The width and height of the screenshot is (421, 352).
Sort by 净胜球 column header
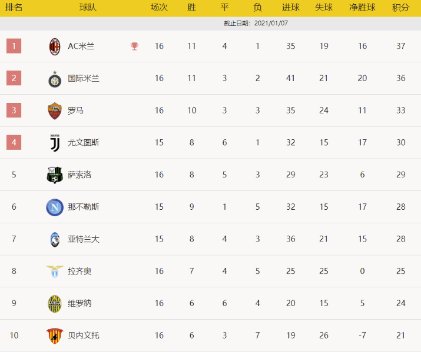point(362,8)
